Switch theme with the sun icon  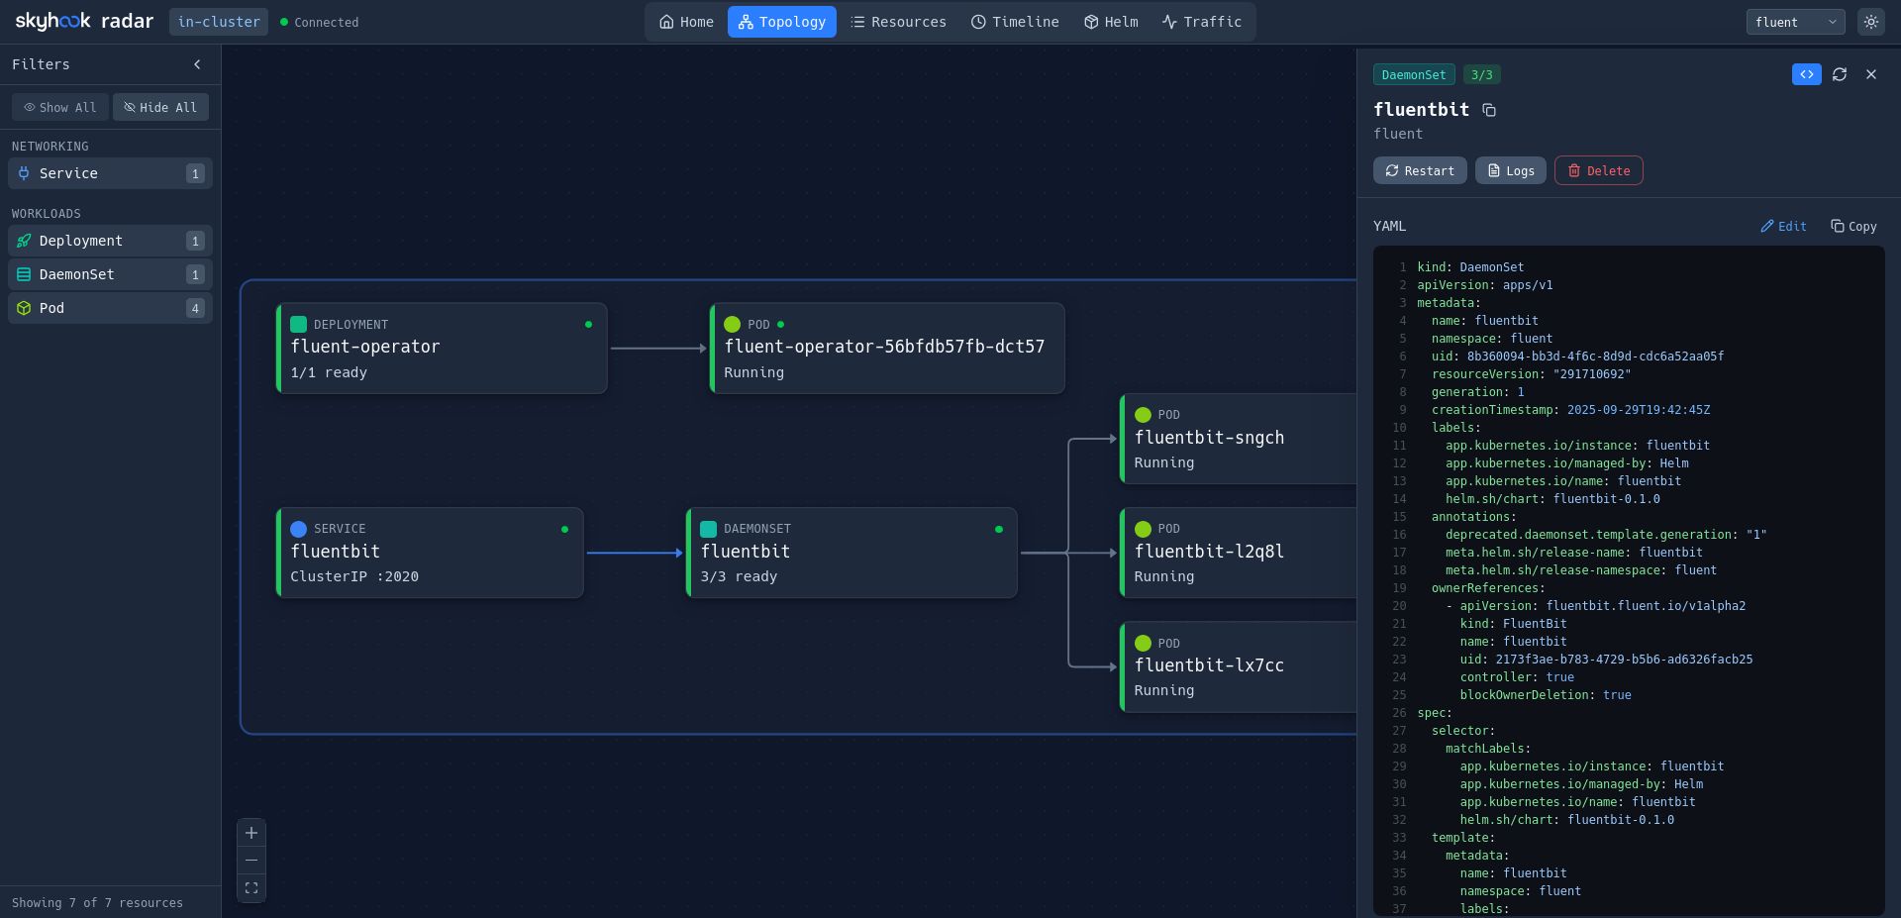click(1870, 22)
